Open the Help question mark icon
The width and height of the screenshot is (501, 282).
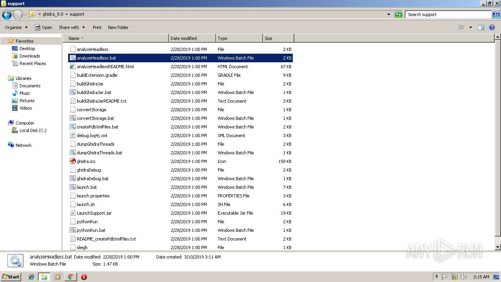pyautogui.click(x=492, y=27)
